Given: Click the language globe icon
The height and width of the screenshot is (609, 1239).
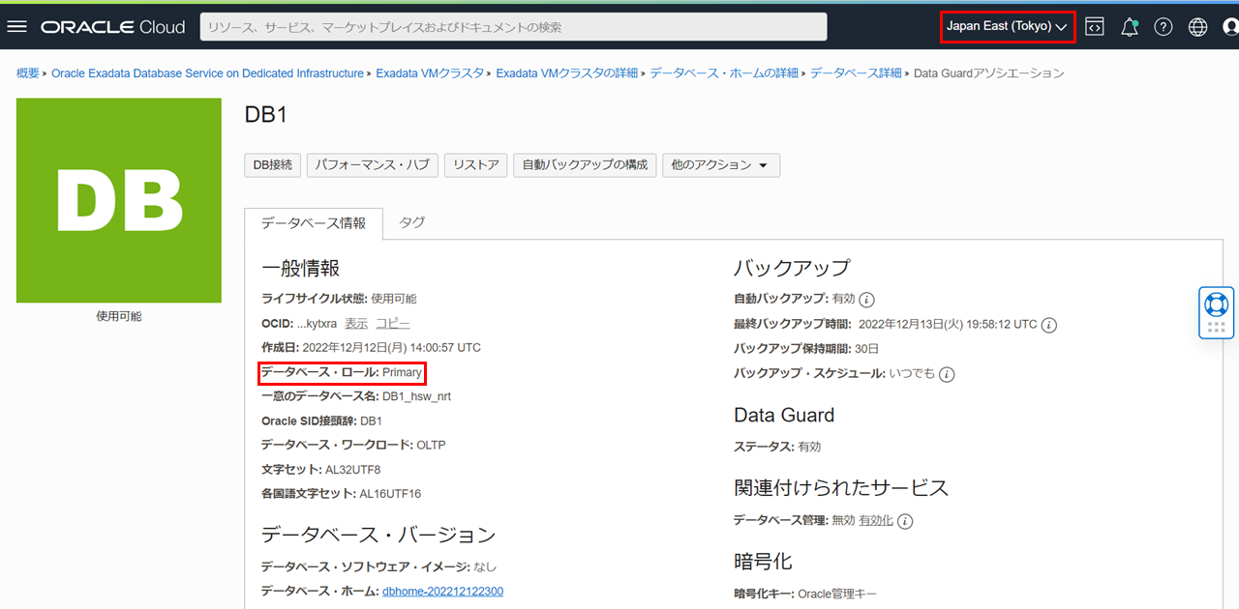Looking at the screenshot, I should [1197, 27].
